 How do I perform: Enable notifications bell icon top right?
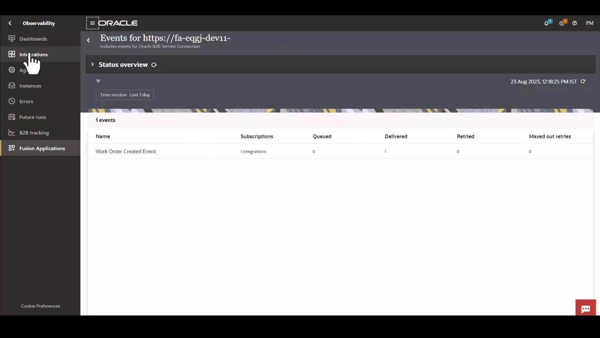click(547, 23)
